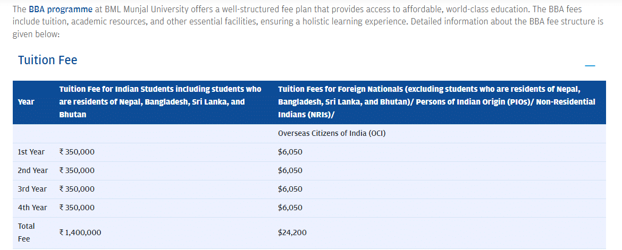622x250 pixels.
Task: Click the ₹1,400,000 total fee amount
Action: click(80, 232)
